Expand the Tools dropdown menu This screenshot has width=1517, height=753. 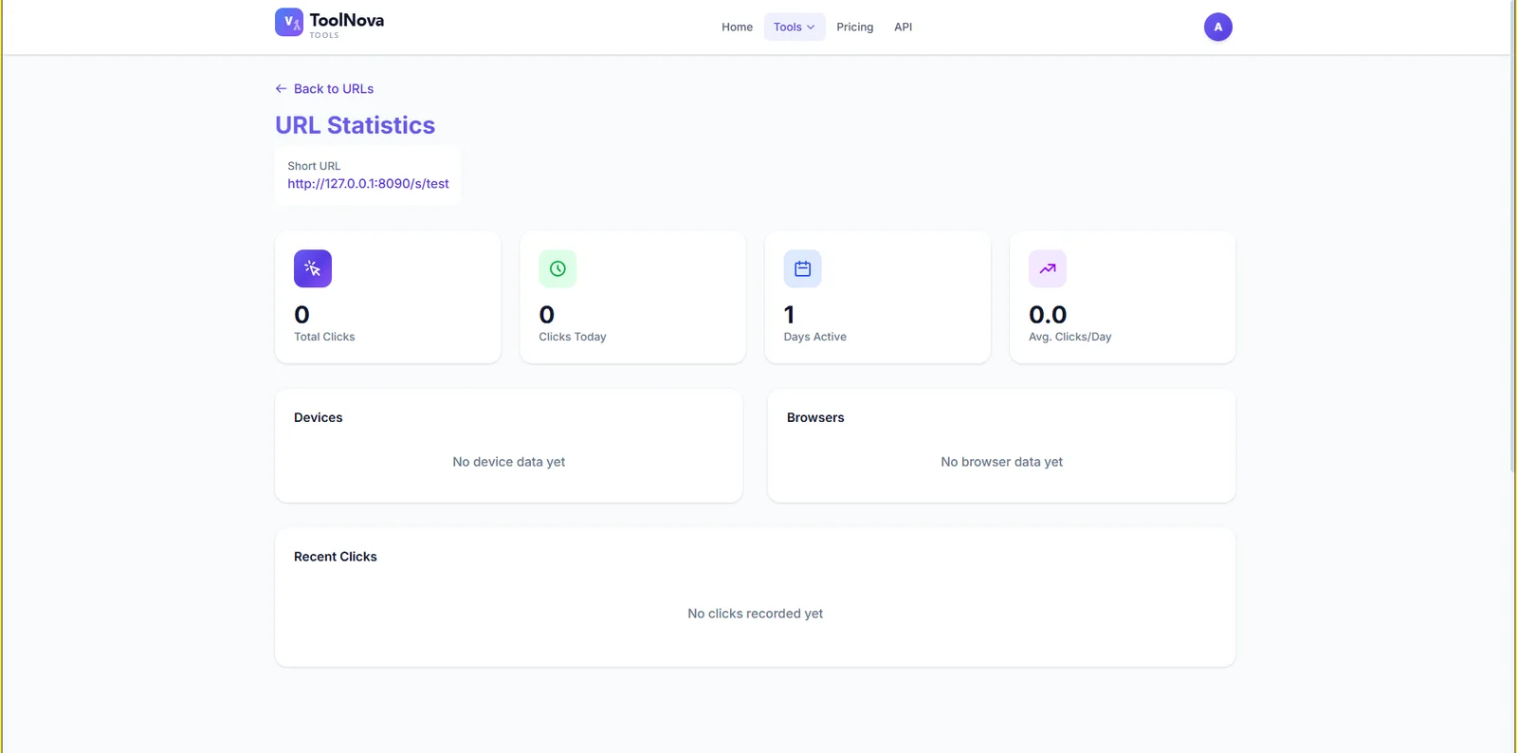[795, 27]
